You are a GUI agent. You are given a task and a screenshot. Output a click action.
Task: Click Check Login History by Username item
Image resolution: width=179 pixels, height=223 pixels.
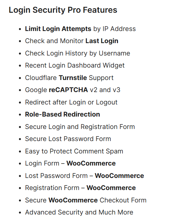point(77,54)
